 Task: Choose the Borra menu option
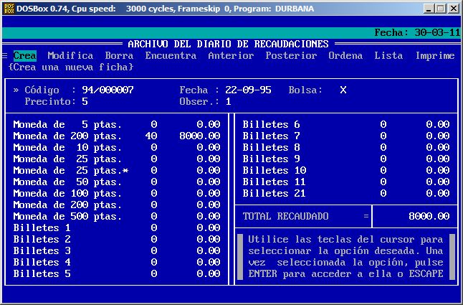point(119,55)
